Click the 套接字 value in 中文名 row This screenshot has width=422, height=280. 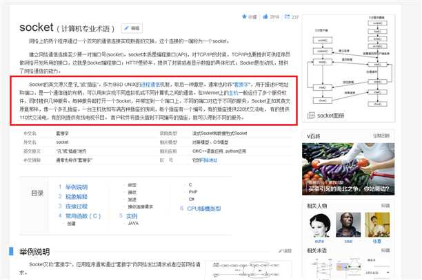pyautogui.click(x=62, y=133)
